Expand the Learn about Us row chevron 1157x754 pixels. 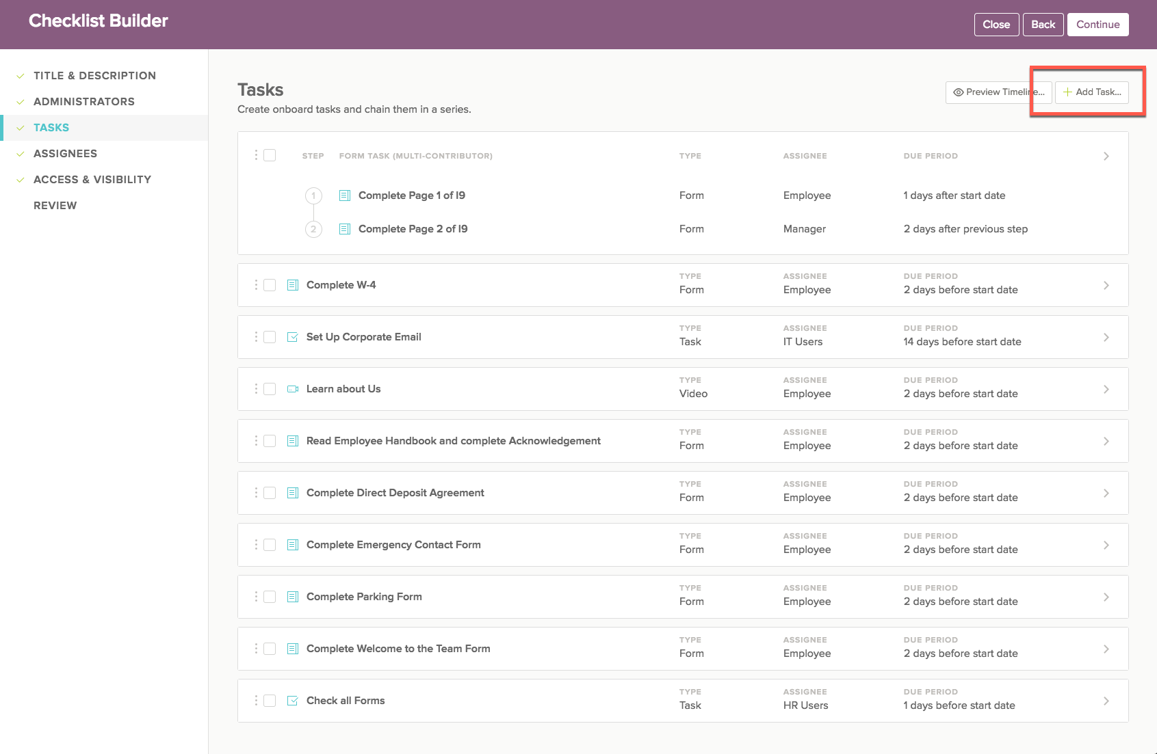coord(1106,389)
